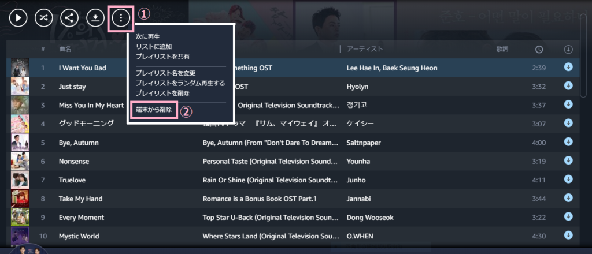Choose プレイリスト名を変更 option
Screen dimensions: 592x254
pos(165,73)
